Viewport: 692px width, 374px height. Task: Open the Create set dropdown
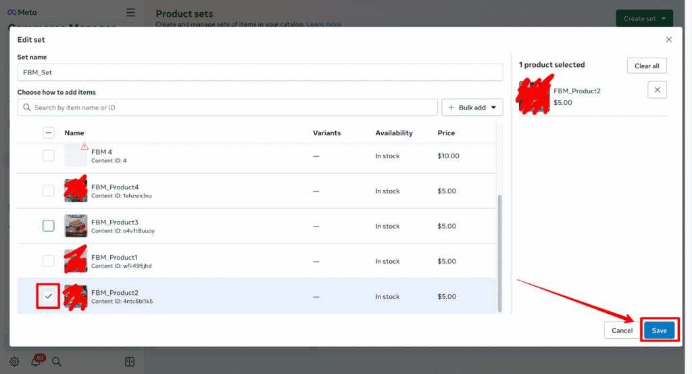[644, 18]
